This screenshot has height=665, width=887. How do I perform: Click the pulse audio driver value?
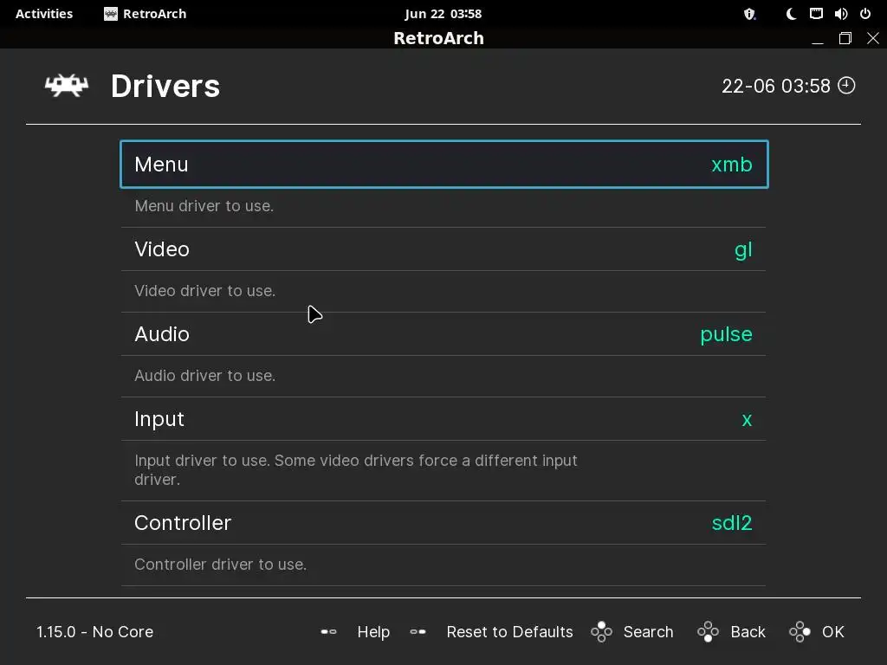click(727, 335)
